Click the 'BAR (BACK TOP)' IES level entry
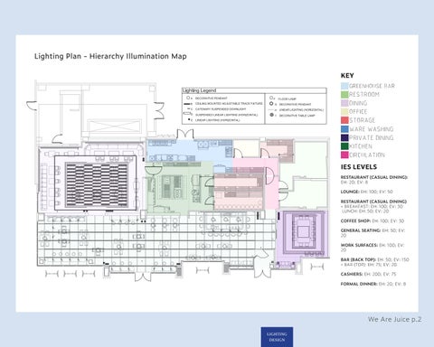 [x=375, y=262]
